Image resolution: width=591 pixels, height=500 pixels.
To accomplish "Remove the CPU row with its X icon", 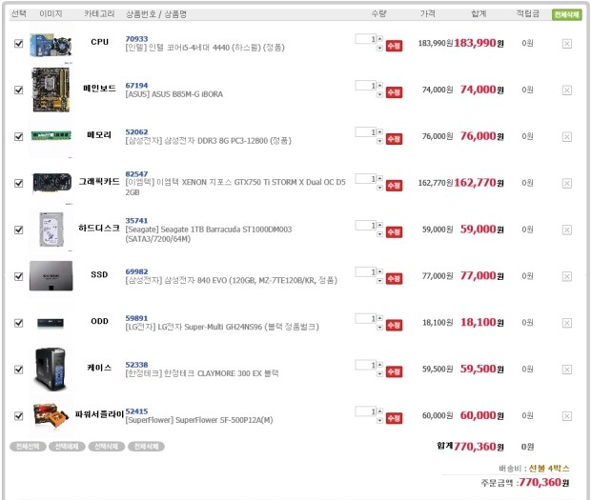I will click(x=567, y=44).
